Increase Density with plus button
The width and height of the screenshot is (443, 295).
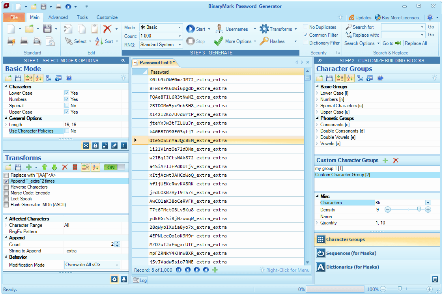(x=428, y=209)
